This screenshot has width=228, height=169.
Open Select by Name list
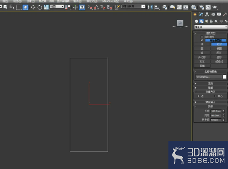12,7
